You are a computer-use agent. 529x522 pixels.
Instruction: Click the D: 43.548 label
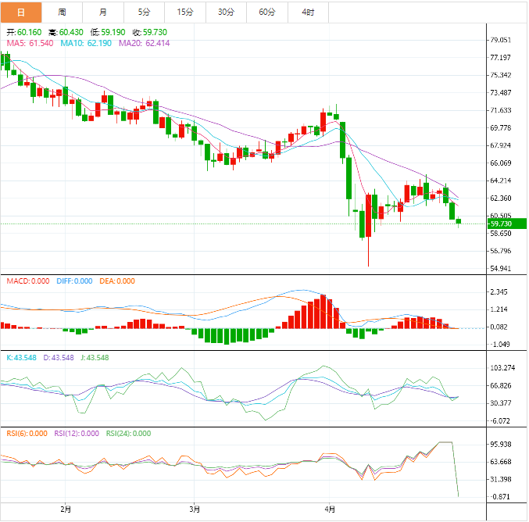click(x=59, y=358)
